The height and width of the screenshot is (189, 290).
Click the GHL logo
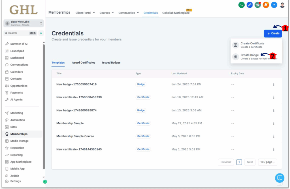click(24, 10)
